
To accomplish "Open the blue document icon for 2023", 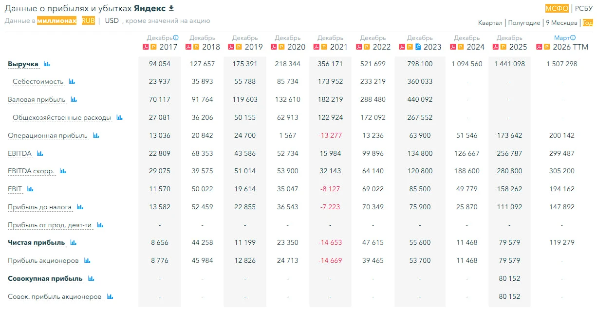I will pyautogui.click(x=418, y=47).
